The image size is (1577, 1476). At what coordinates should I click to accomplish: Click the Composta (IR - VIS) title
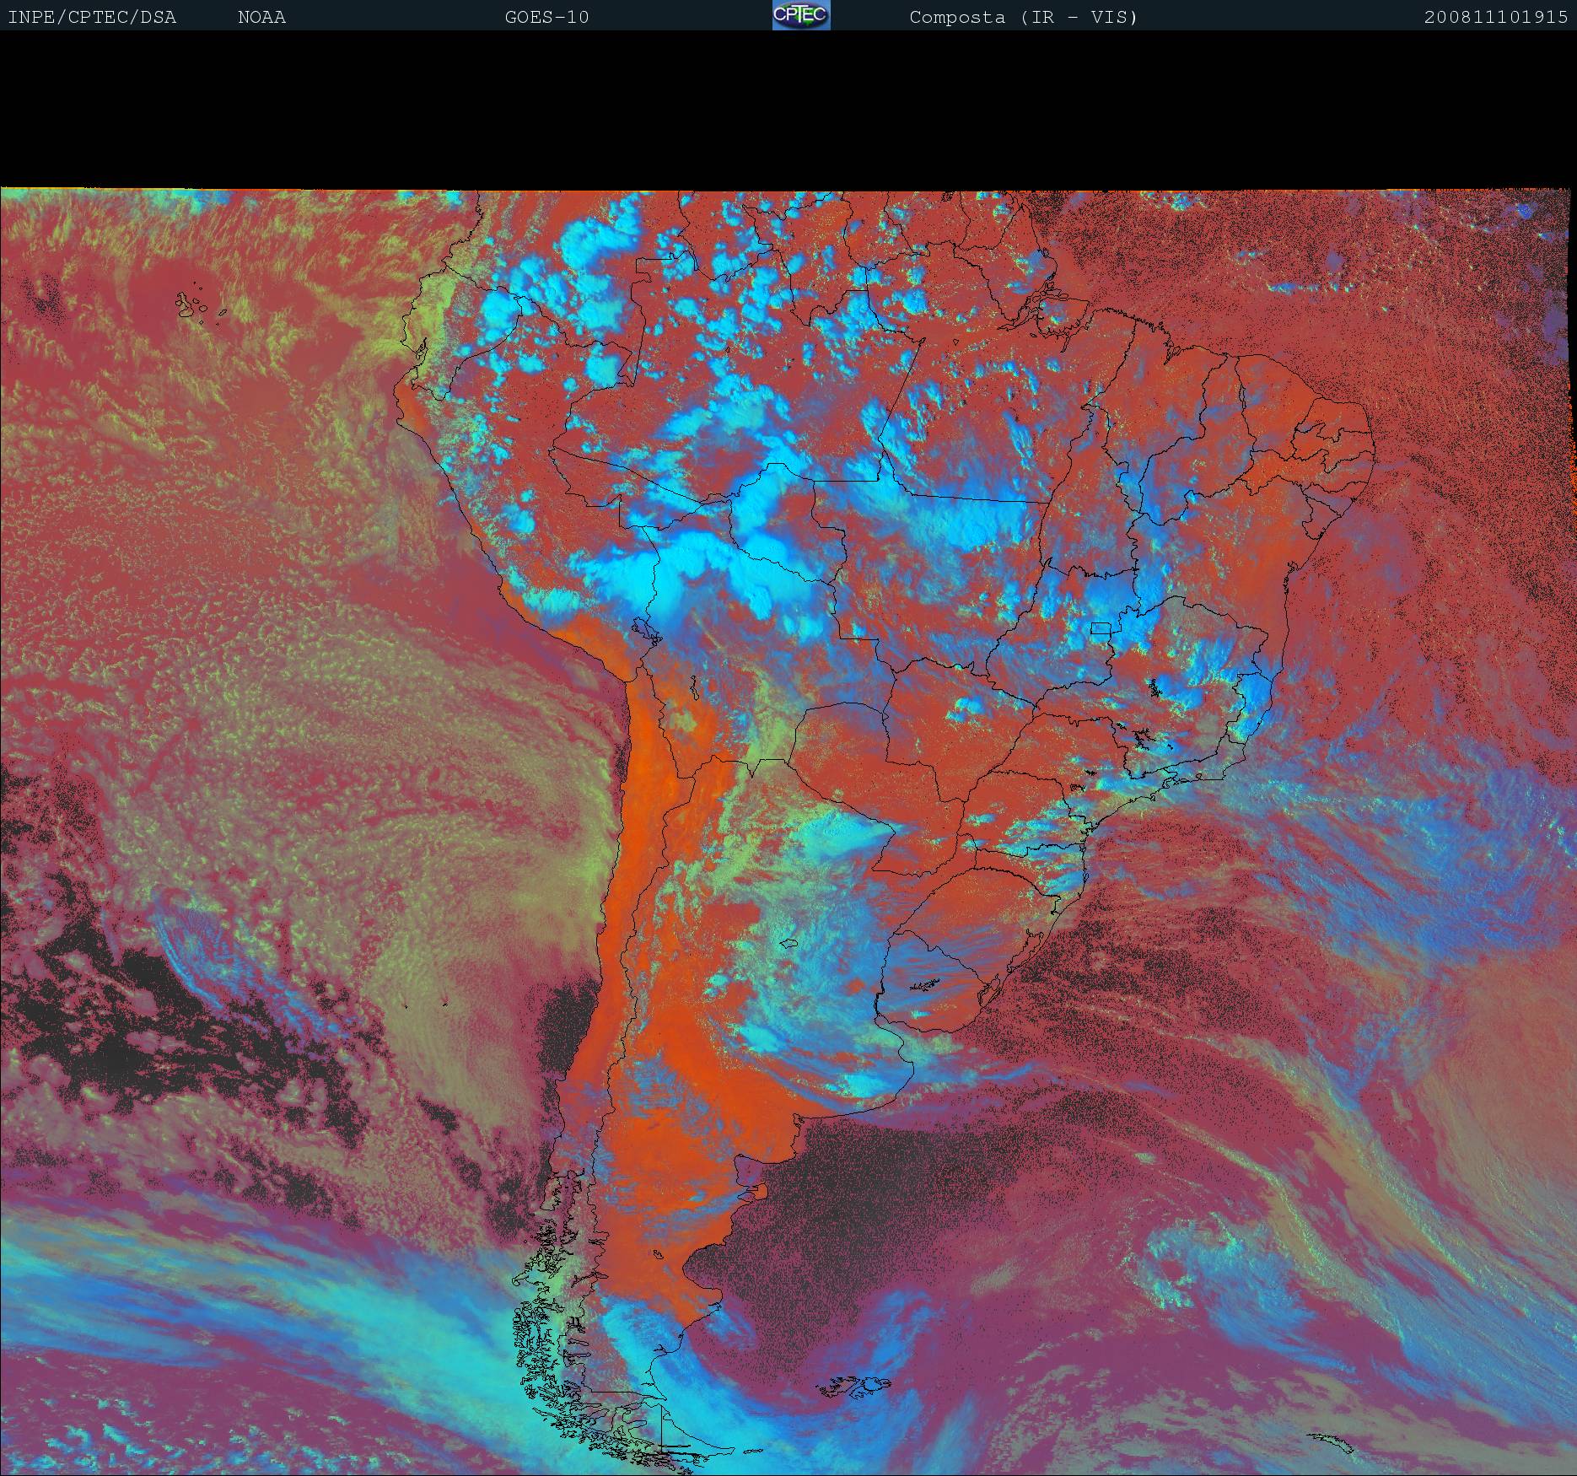[1023, 17]
